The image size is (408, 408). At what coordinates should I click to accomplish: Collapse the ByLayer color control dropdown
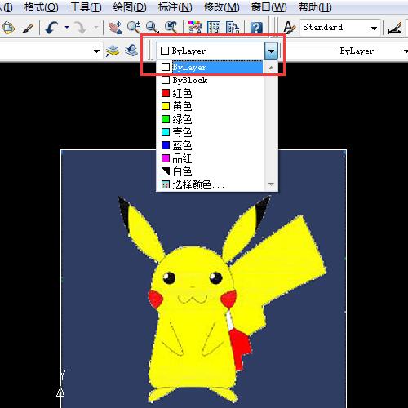click(x=271, y=51)
